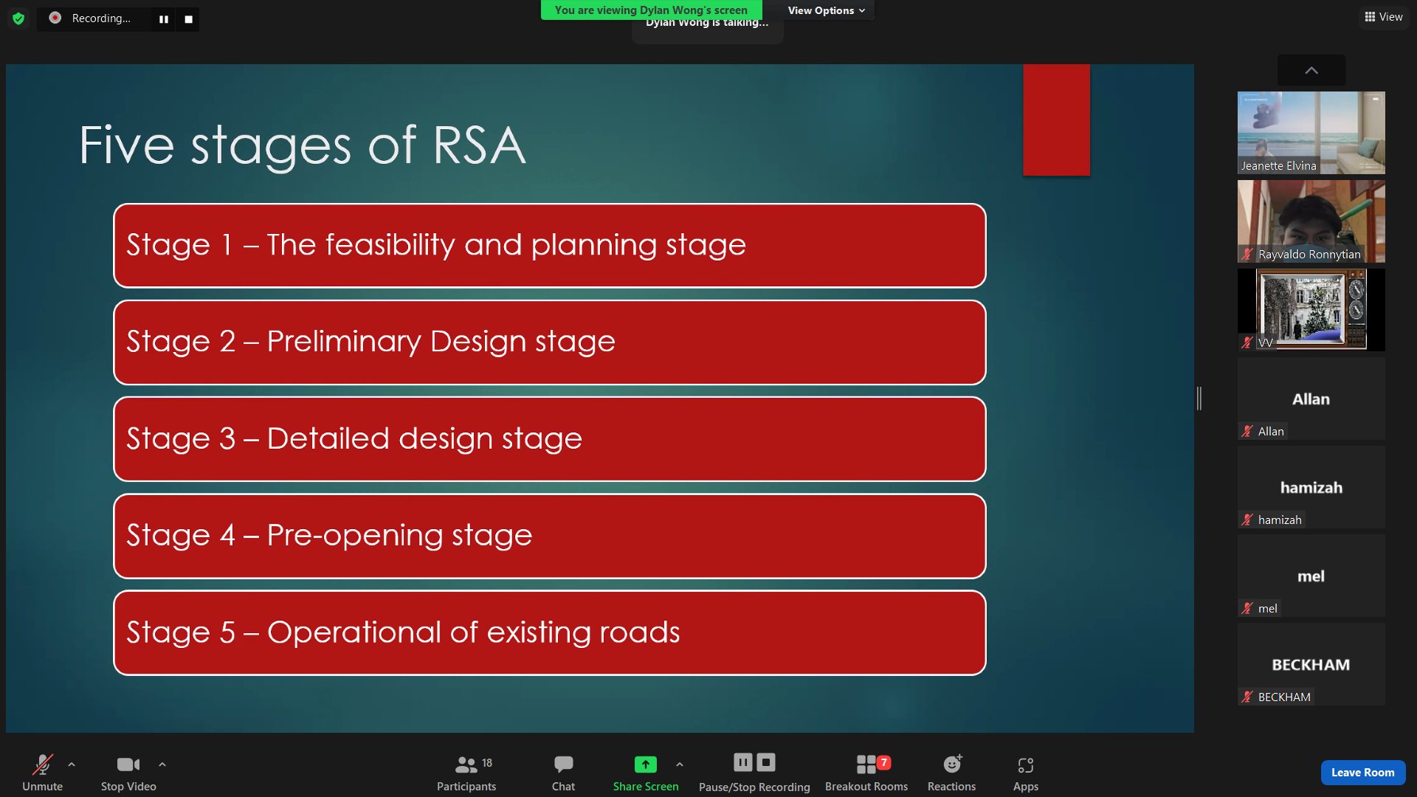Pause recording from bottom toolbar
Screen dimensions: 1417x797
(743, 762)
